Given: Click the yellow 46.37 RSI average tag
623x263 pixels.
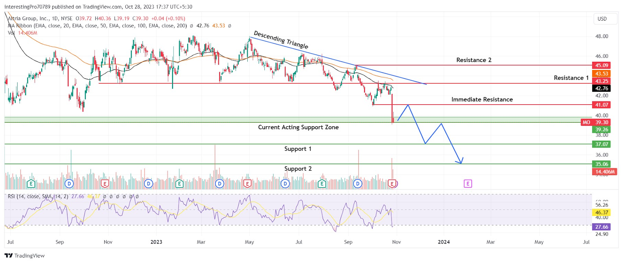Looking at the screenshot, I should tap(602, 212).
